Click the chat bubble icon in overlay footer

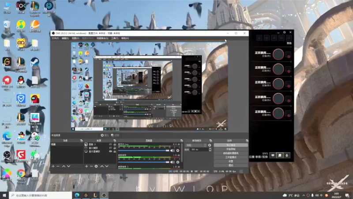(273, 155)
